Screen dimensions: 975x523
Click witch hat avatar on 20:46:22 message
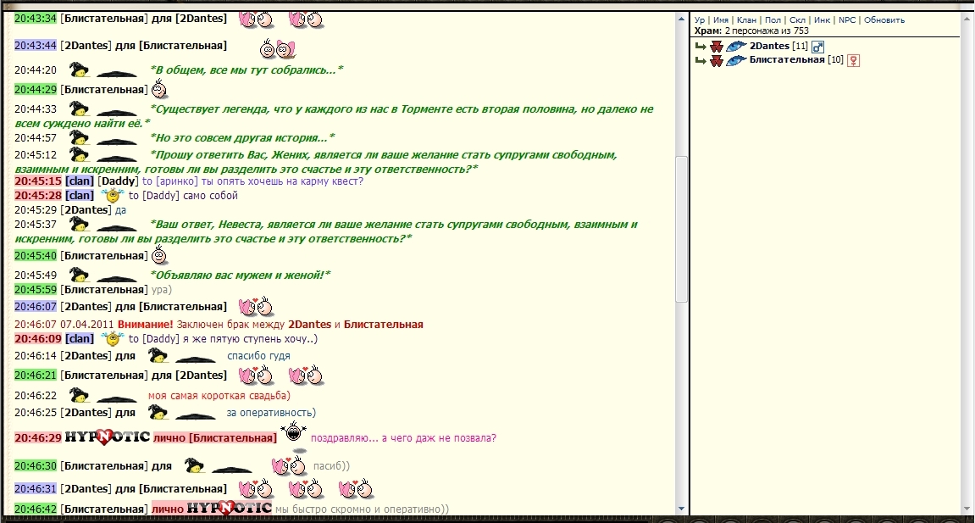(78, 395)
